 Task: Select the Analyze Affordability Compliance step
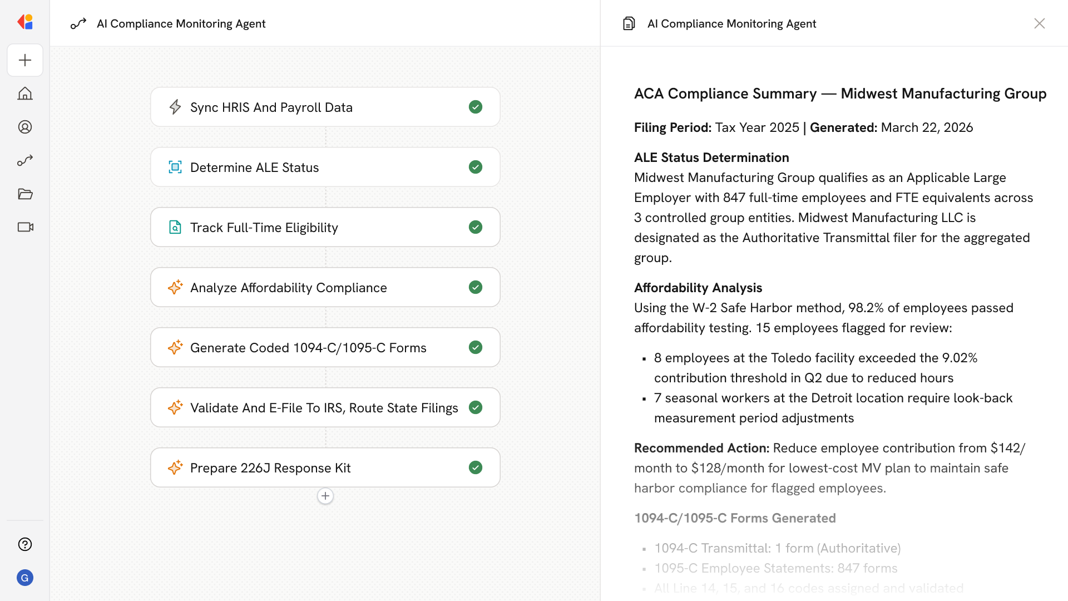click(288, 287)
